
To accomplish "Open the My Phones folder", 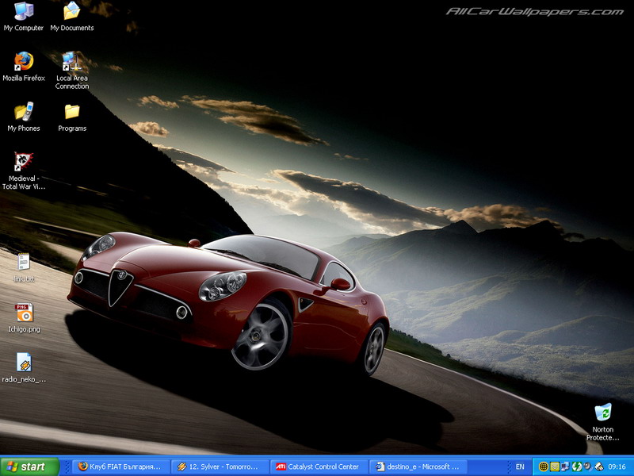I will point(24,112).
